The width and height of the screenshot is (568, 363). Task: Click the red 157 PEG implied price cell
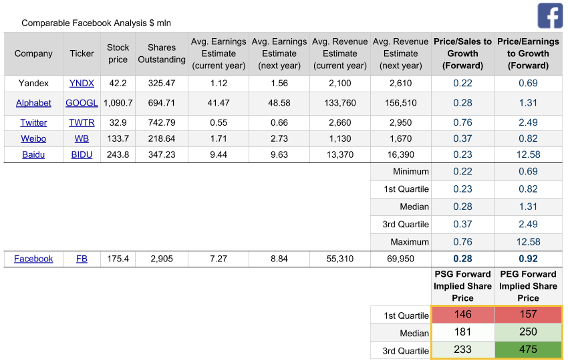(528, 314)
